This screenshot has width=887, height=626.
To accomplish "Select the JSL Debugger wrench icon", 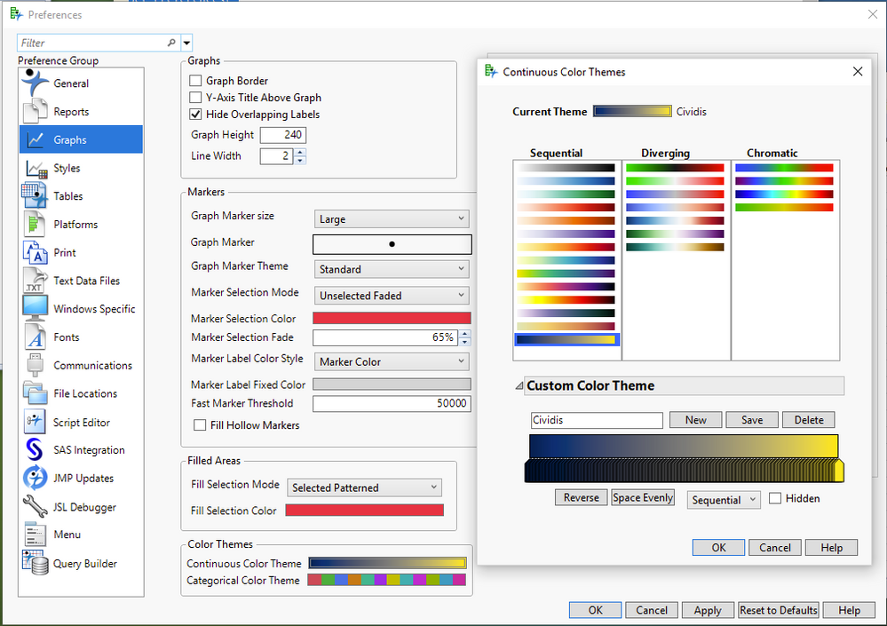I will (x=36, y=506).
